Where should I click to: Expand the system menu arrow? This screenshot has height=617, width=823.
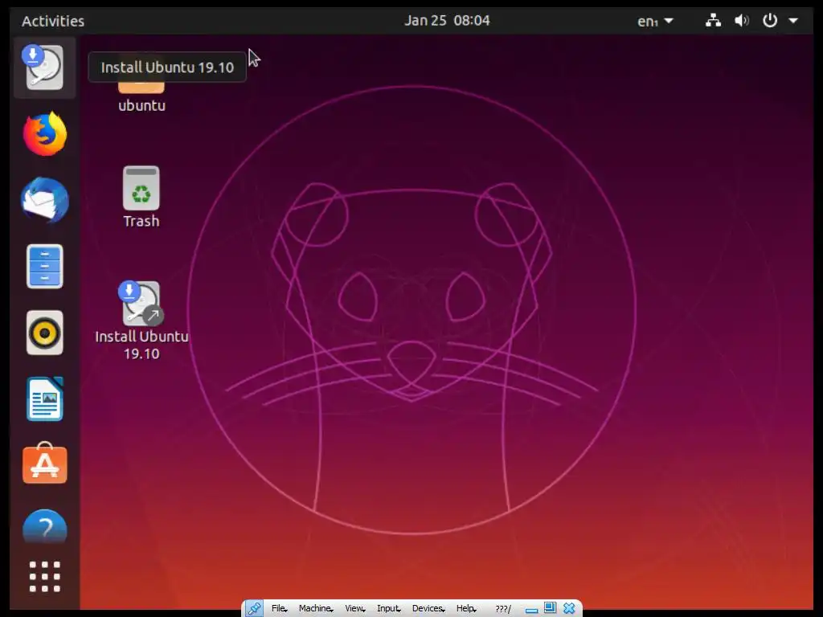point(793,20)
